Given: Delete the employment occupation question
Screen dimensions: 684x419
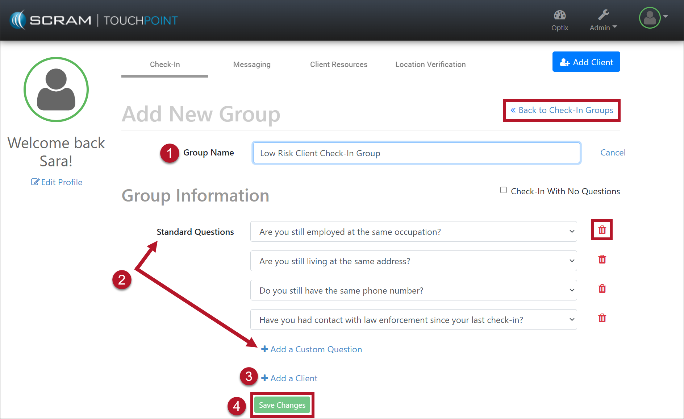Looking at the screenshot, I should point(602,230).
